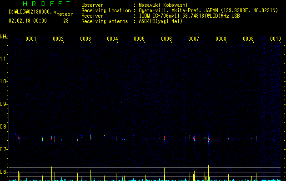Click the kHz axis unit label
This screenshot has width=286, height=181.
(x=4, y=37)
